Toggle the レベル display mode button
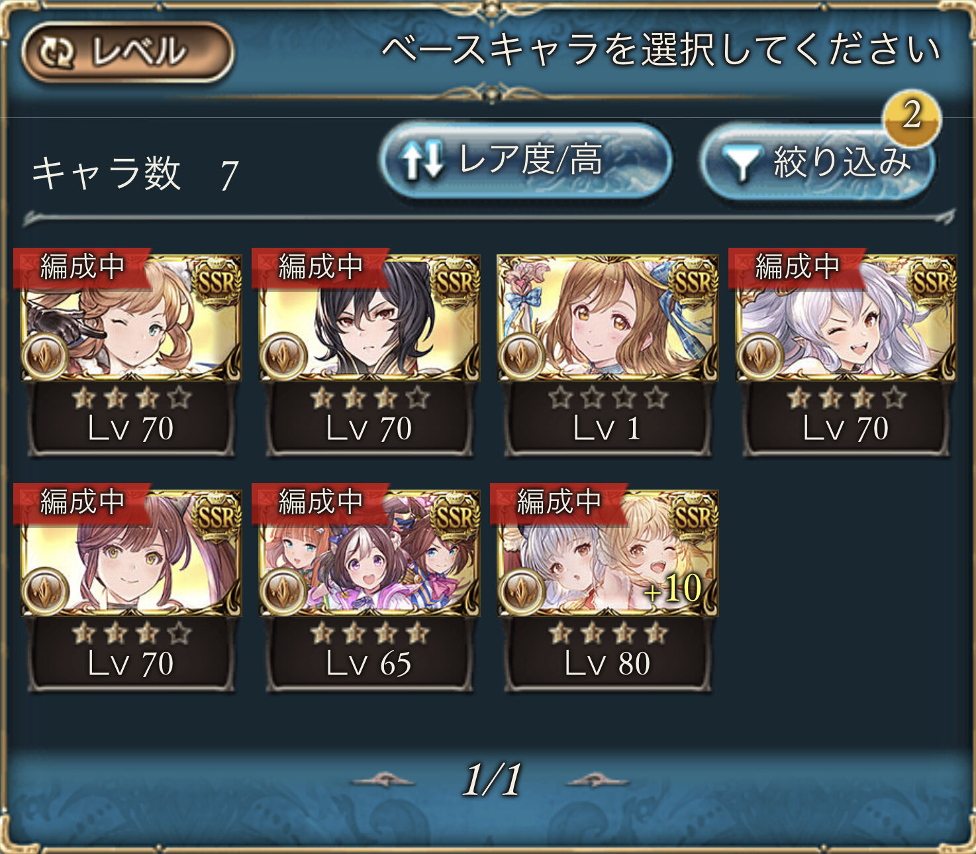Viewport: 976px width, 854px height. 127,52
